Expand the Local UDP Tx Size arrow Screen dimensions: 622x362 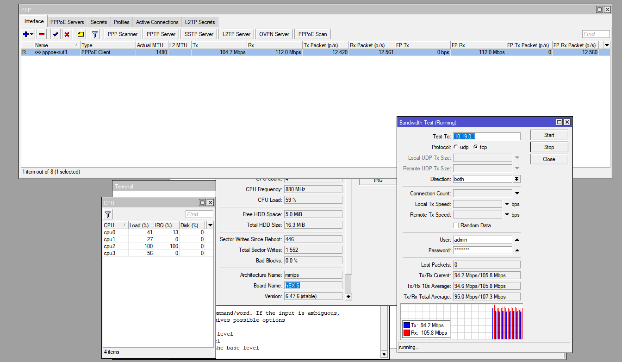(x=517, y=158)
